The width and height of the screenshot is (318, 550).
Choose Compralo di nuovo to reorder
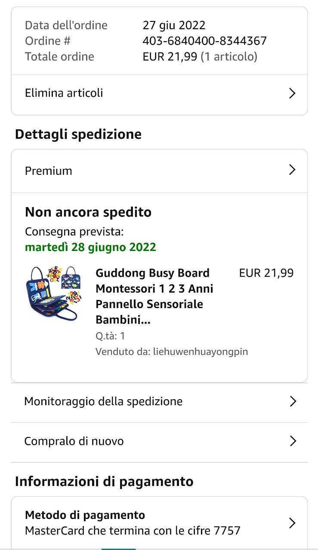tap(74, 441)
